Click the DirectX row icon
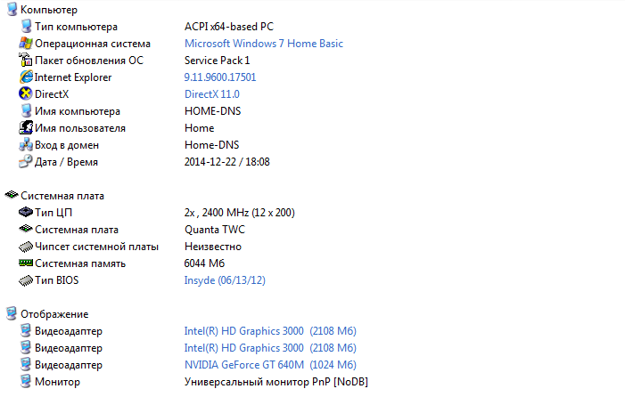 pyautogui.click(x=25, y=94)
